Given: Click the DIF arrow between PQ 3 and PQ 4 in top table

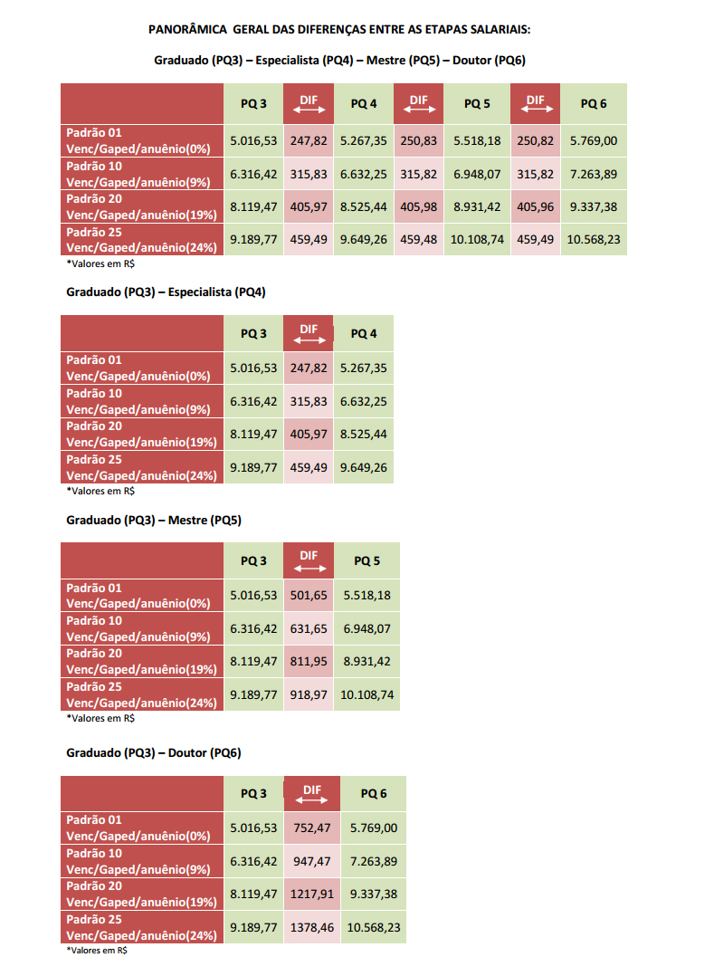Looking at the screenshot, I should pos(309,110).
